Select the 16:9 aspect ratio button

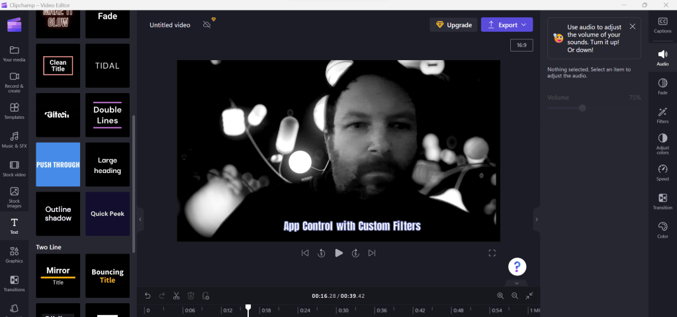click(521, 45)
